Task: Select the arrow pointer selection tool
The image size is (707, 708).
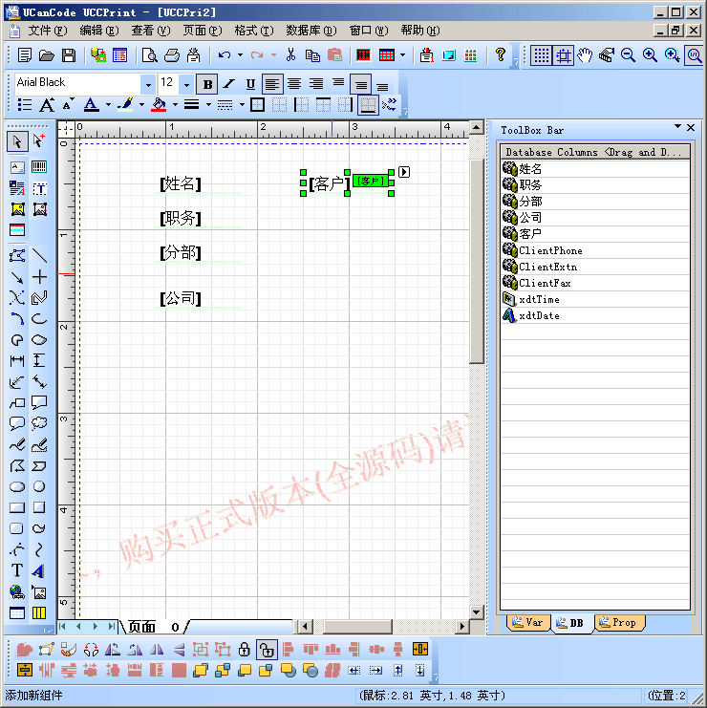Action: point(17,141)
